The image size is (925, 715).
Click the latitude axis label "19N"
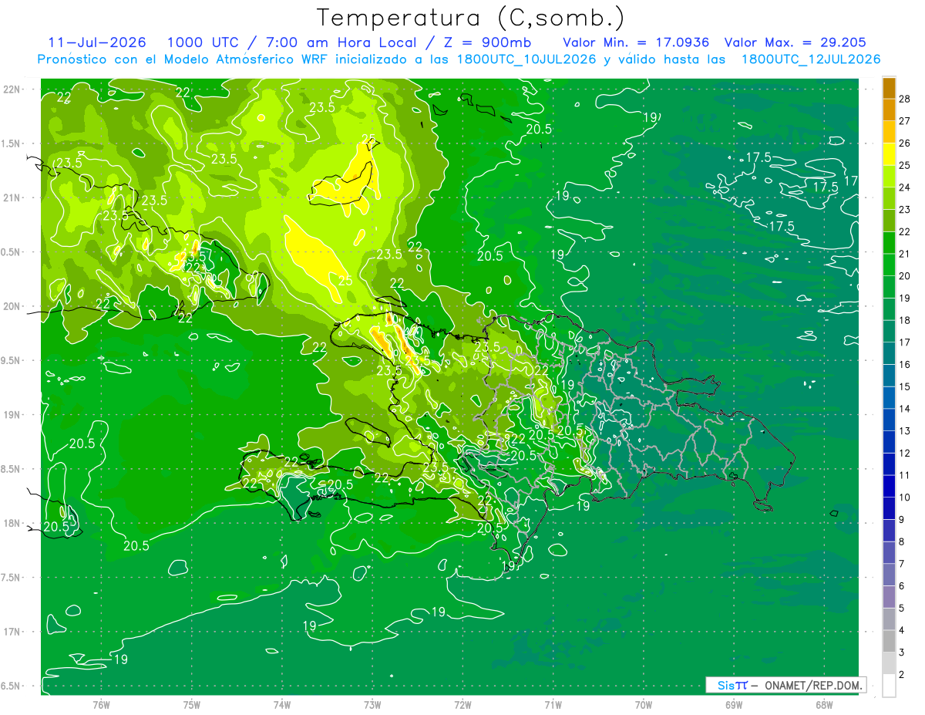pyautogui.click(x=13, y=415)
